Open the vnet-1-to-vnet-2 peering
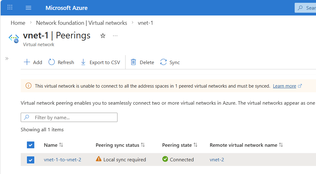The image size is (316, 174). 62,160
